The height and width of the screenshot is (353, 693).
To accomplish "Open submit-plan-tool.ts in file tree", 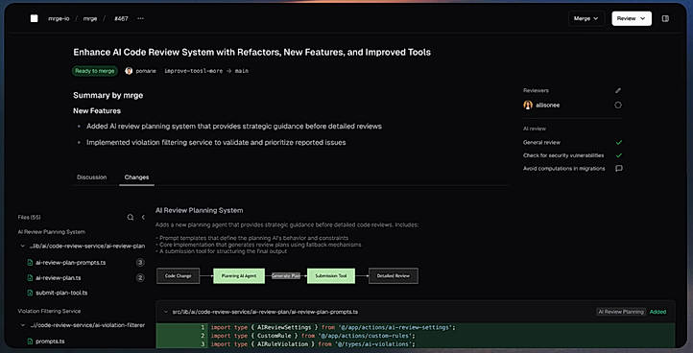I will coord(61,293).
